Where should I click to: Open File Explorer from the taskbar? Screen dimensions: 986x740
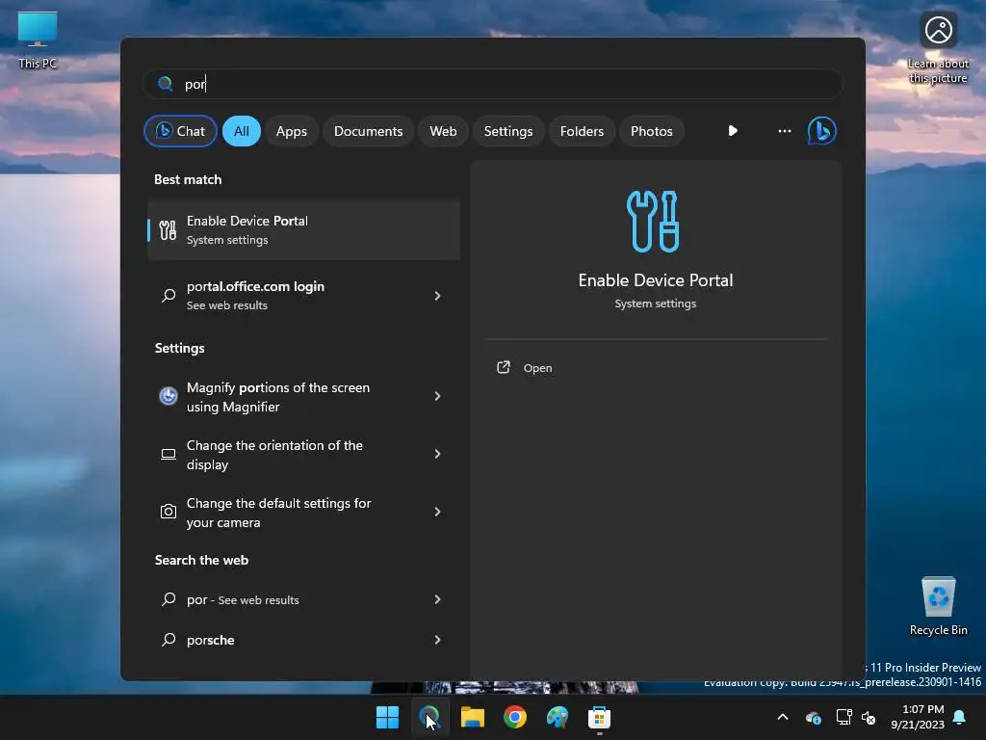pyautogui.click(x=472, y=717)
